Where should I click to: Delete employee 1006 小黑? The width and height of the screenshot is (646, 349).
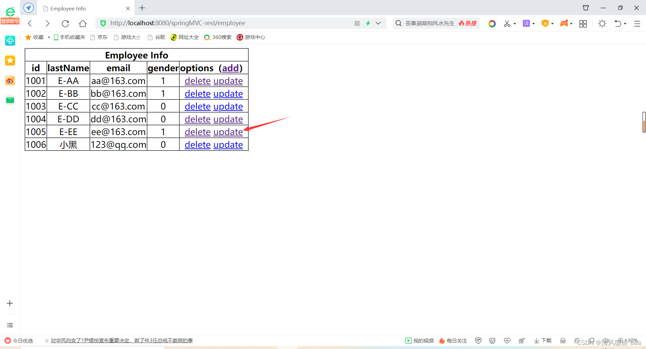[x=198, y=145]
